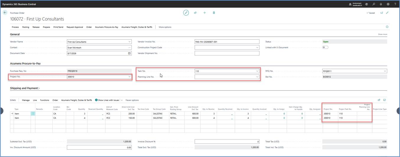Open page in new window icon
400x157 pixels.
click(x=381, y=13)
